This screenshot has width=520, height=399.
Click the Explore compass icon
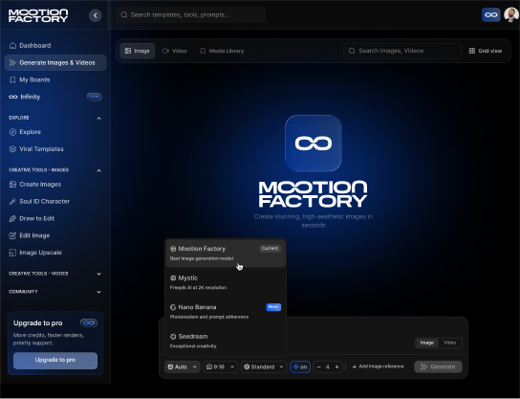coord(12,132)
